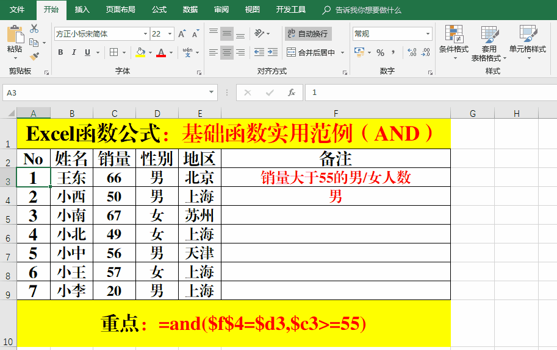Switch to the 插入 (Insert) tab
Image resolution: width=557 pixels, height=350 pixels.
pos(82,10)
